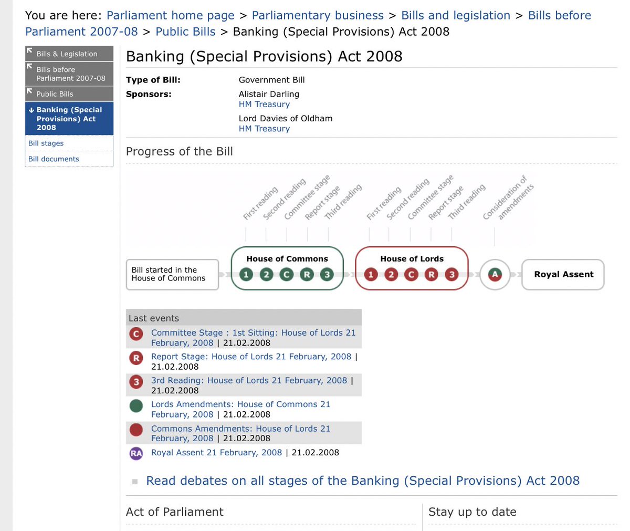The height and width of the screenshot is (531, 630).
Task: Click Consideration of amendments A circle
Action: tap(495, 274)
